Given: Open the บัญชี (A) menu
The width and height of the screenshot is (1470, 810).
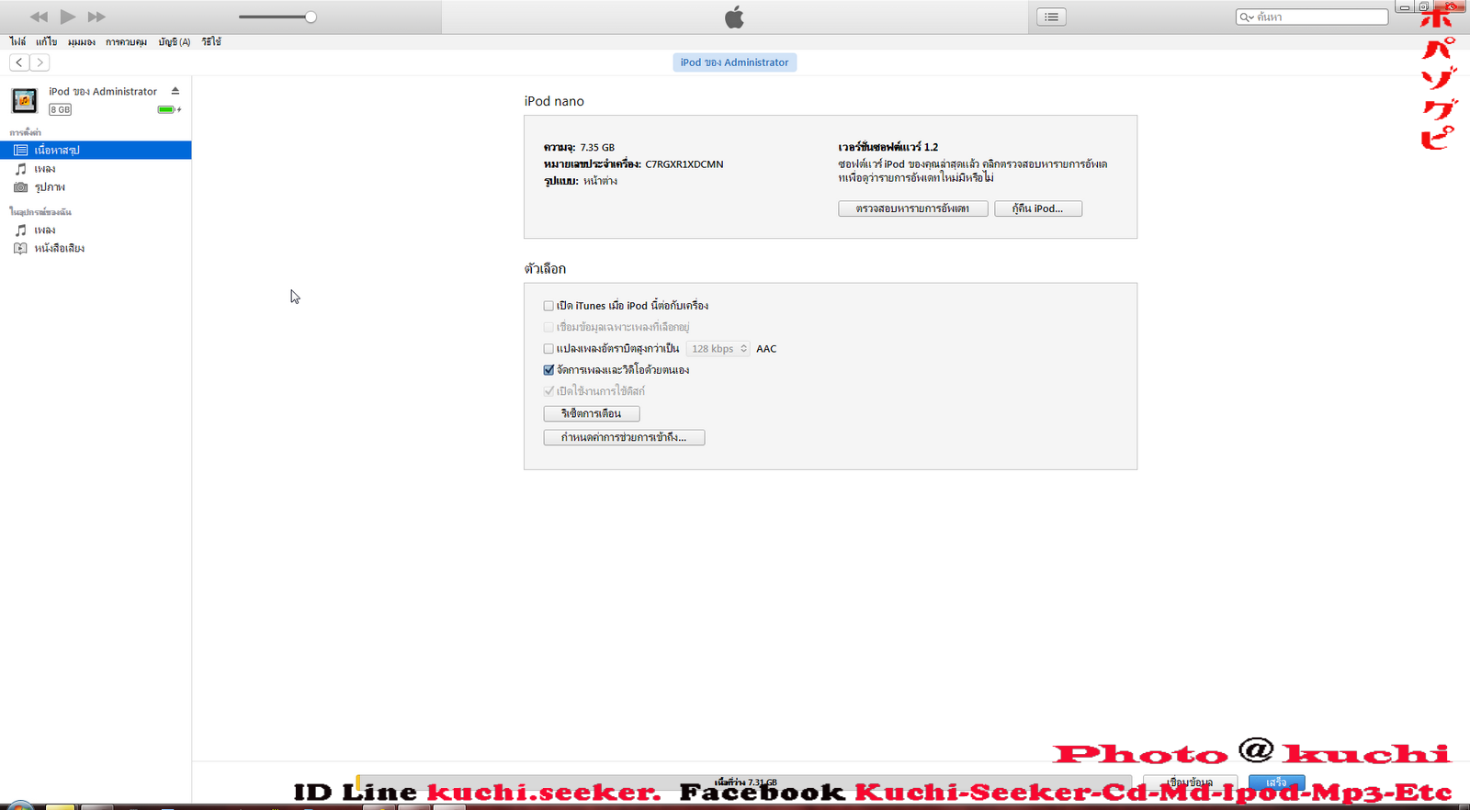Looking at the screenshot, I should [174, 42].
